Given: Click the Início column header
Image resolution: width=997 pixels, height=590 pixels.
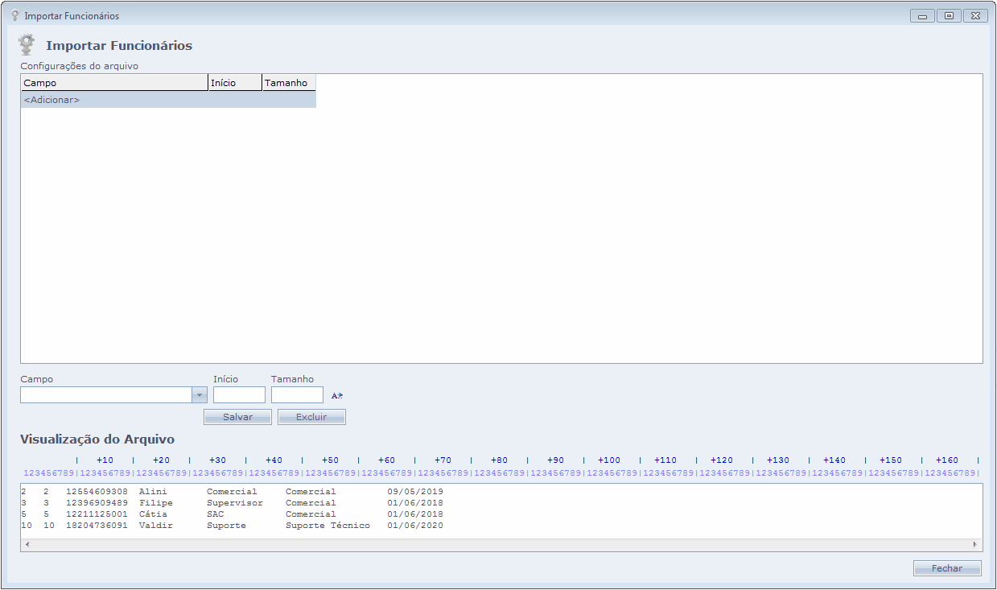Looking at the screenshot, I should click(235, 83).
